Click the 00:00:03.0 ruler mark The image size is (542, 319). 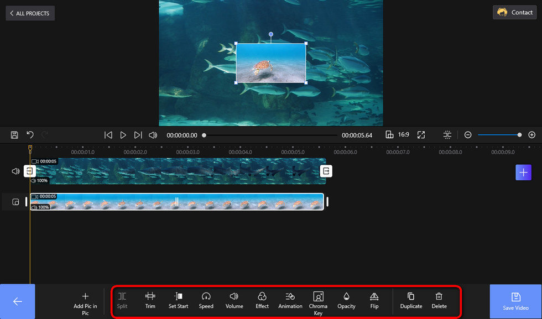[187, 152]
